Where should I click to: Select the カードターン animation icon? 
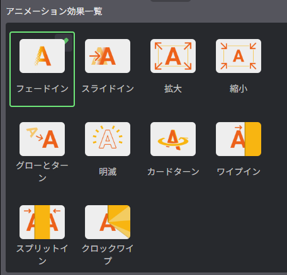[x=173, y=139]
